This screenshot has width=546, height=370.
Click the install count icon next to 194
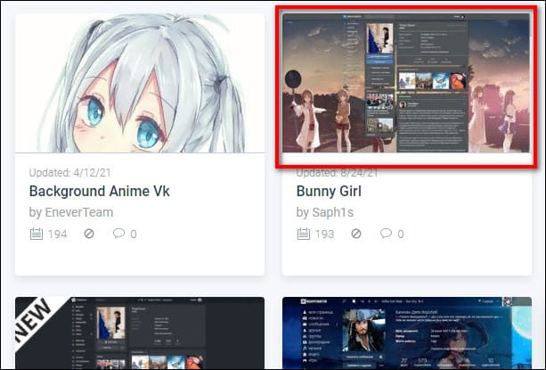[37, 234]
